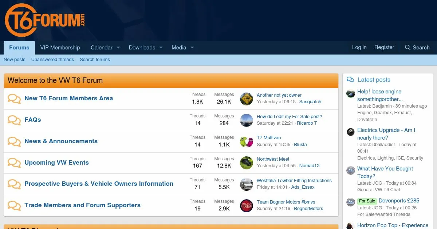Click the T6 Forum logo
The height and width of the screenshot is (229, 437).
click(x=45, y=20)
